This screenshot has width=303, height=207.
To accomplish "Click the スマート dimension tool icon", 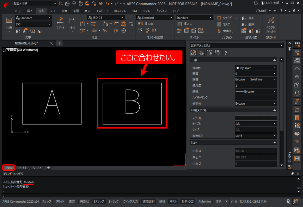I will 60,21.
